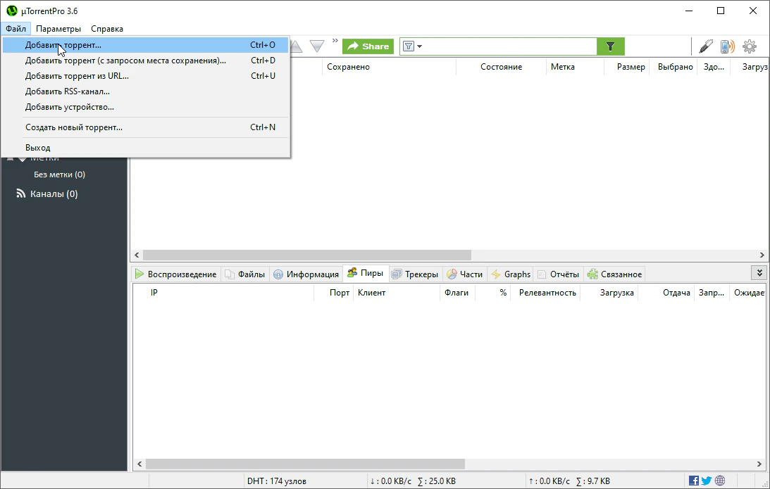The width and height of the screenshot is (770, 489).
Task: Switch to the Graphs tab
Action: click(x=511, y=274)
